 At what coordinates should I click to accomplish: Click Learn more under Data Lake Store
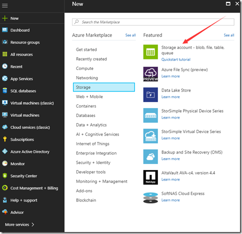170,97
